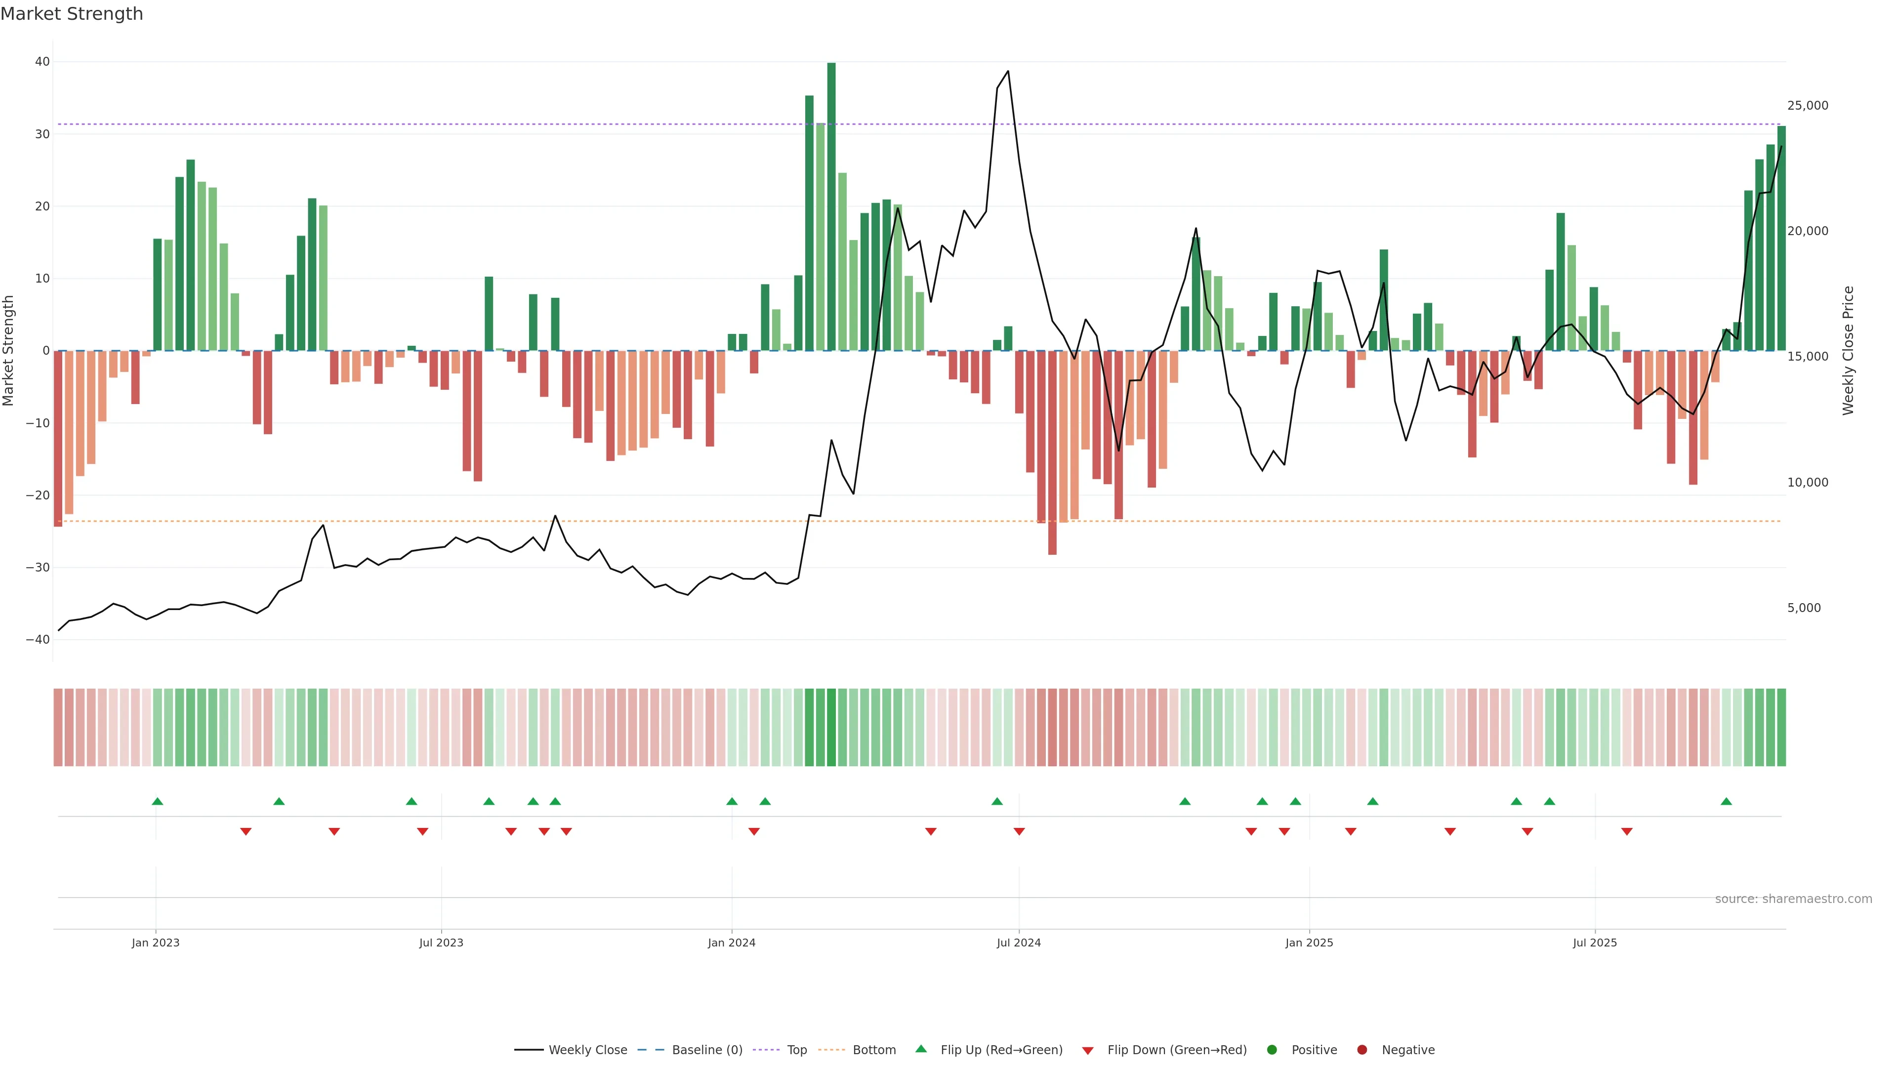Click the Bottom legend line marker
1897x1067 pixels.
[831, 1049]
